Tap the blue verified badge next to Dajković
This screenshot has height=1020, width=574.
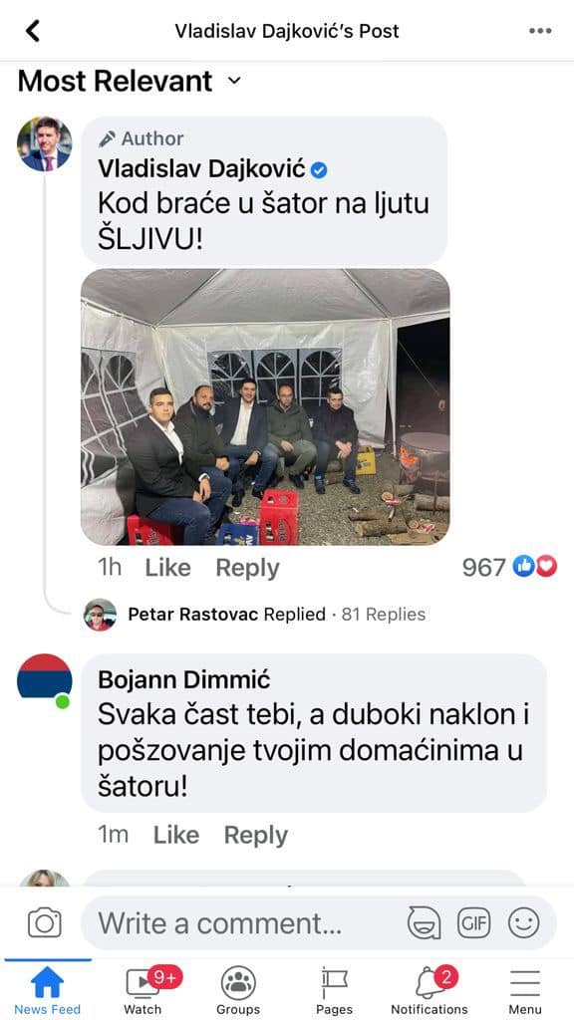[x=319, y=170]
